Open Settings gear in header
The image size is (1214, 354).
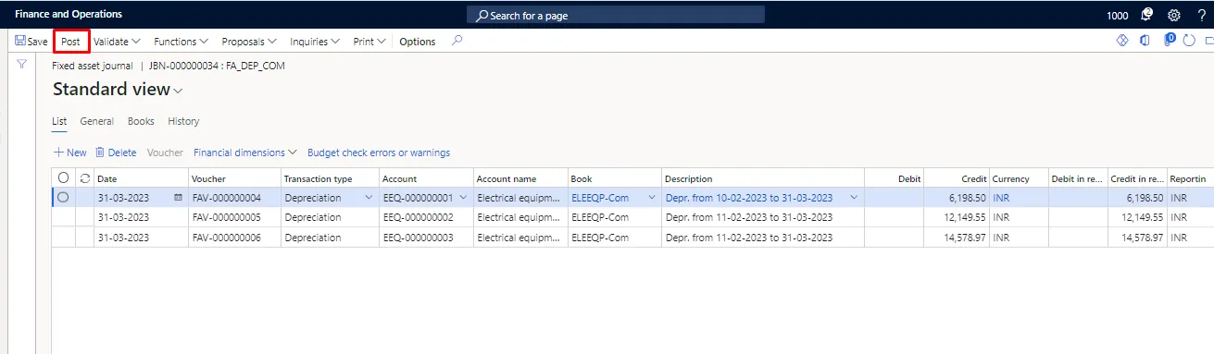tap(1174, 15)
